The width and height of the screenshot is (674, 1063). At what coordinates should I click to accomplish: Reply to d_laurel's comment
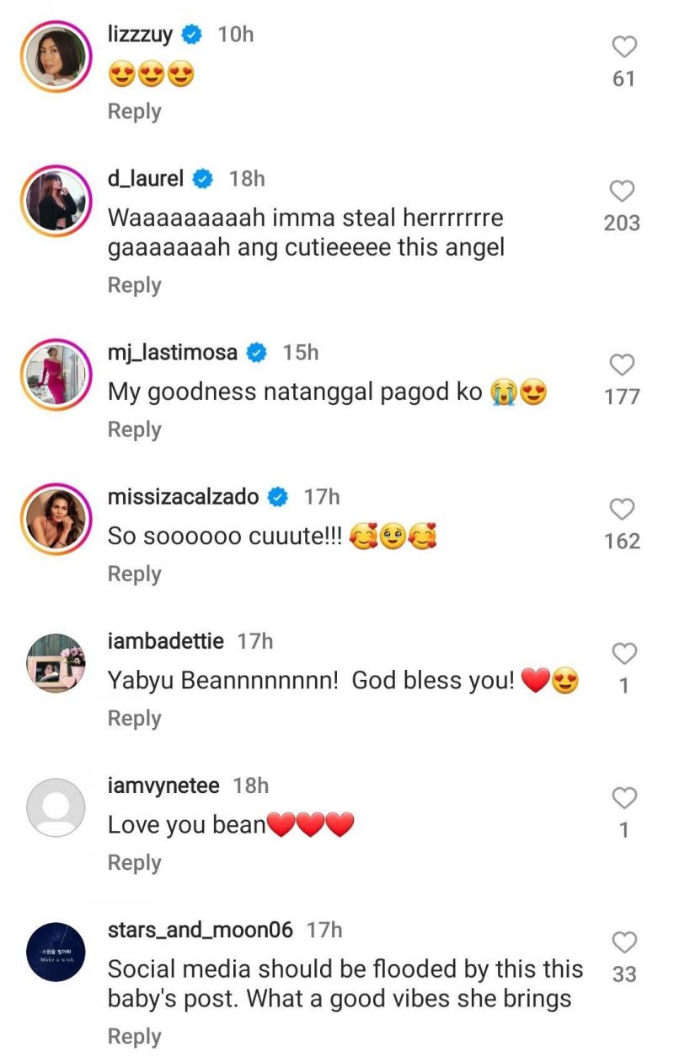[134, 285]
